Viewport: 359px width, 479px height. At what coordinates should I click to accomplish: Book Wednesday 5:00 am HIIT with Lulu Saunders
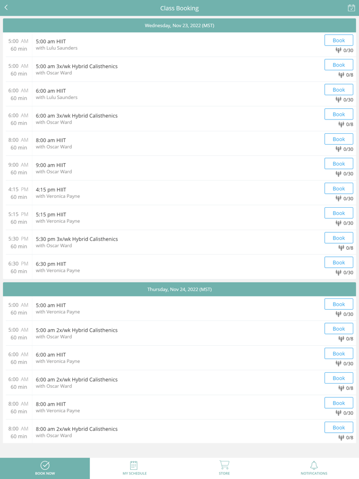338,41
